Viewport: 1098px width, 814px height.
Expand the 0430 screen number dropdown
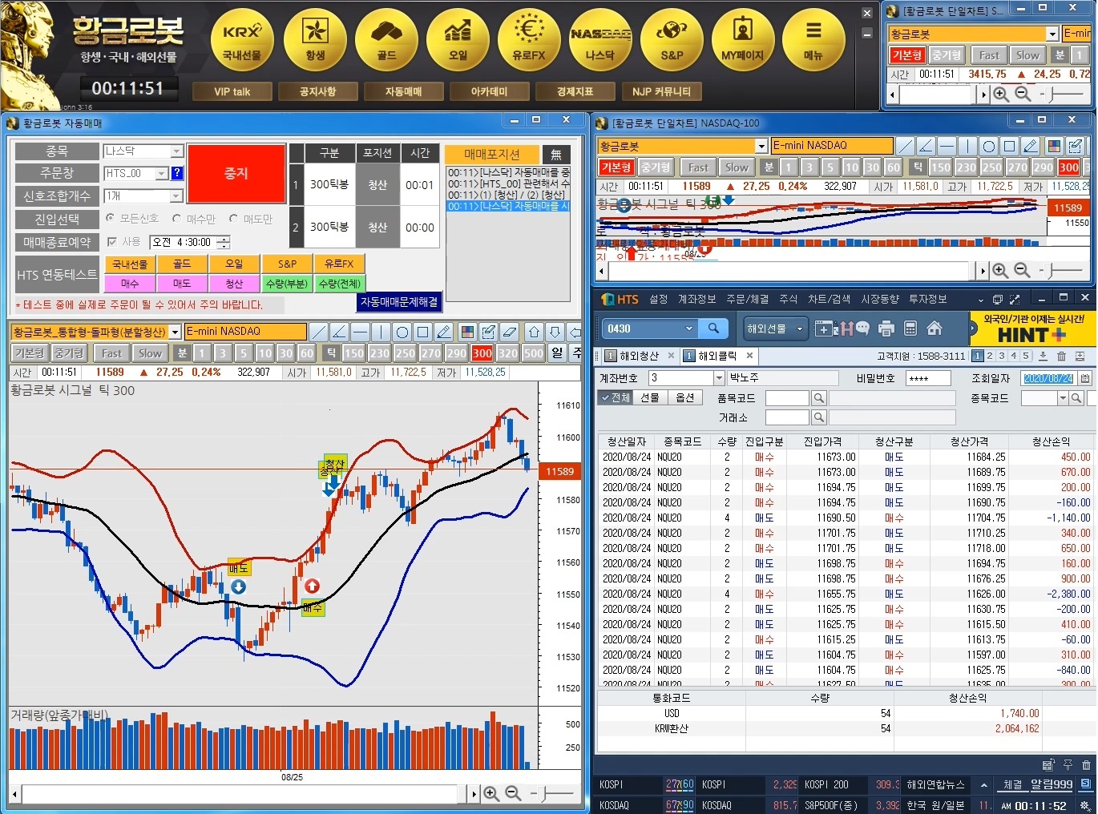(x=688, y=328)
